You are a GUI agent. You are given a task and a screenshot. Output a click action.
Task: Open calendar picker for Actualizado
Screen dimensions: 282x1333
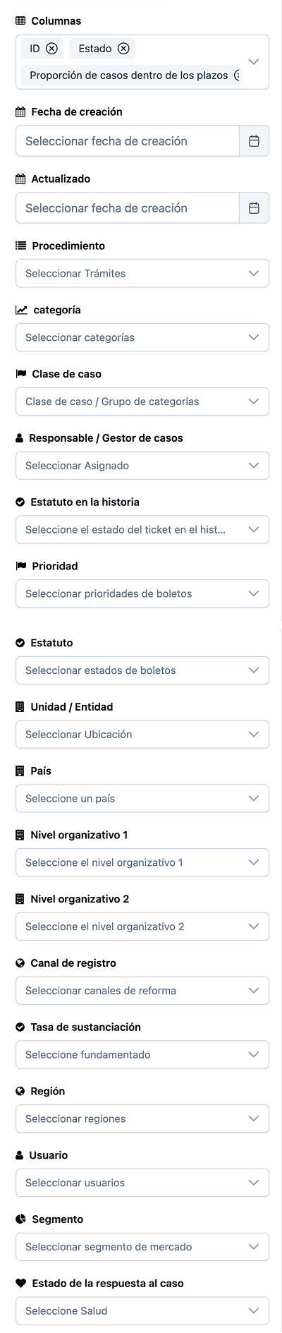click(x=255, y=208)
